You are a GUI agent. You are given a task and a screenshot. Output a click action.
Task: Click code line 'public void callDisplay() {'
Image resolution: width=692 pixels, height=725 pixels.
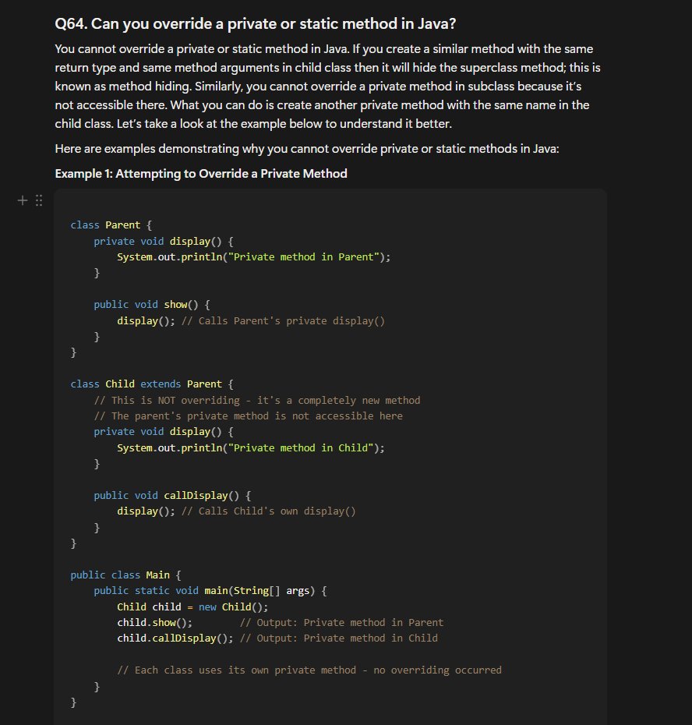click(172, 496)
